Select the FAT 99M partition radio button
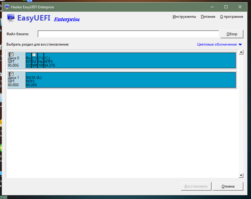The height and width of the screenshot is (199, 251). (34, 55)
